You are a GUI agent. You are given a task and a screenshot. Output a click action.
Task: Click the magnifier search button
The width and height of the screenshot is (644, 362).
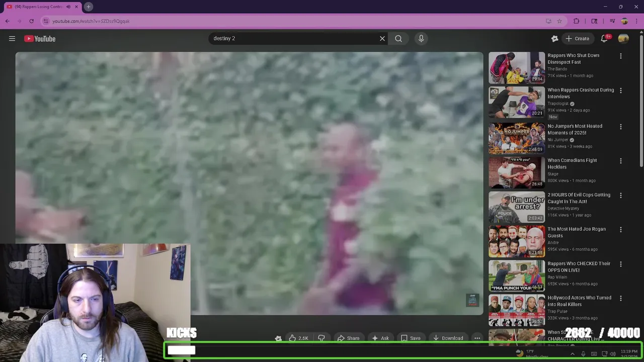pyautogui.click(x=398, y=38)
